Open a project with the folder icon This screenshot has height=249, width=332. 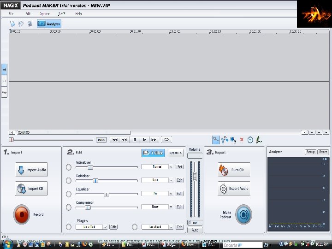point(21,24)
